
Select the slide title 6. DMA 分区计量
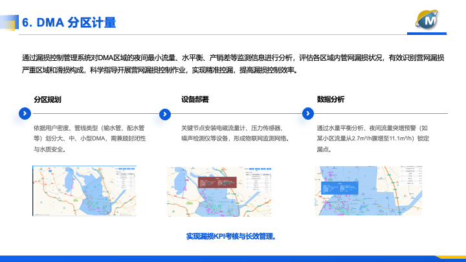click(x=69, y=23)
